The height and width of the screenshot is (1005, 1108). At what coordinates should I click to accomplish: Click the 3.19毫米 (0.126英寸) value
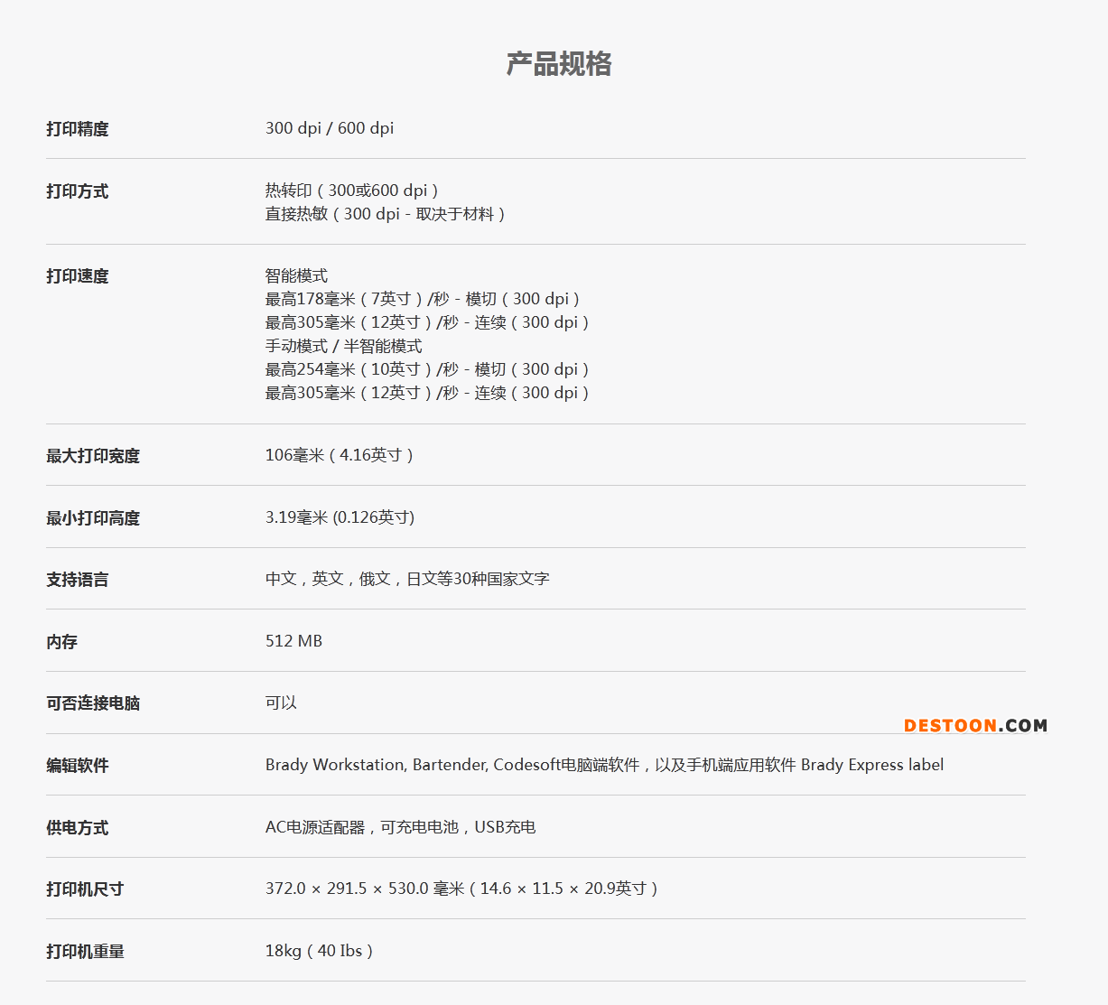(340, 517)
